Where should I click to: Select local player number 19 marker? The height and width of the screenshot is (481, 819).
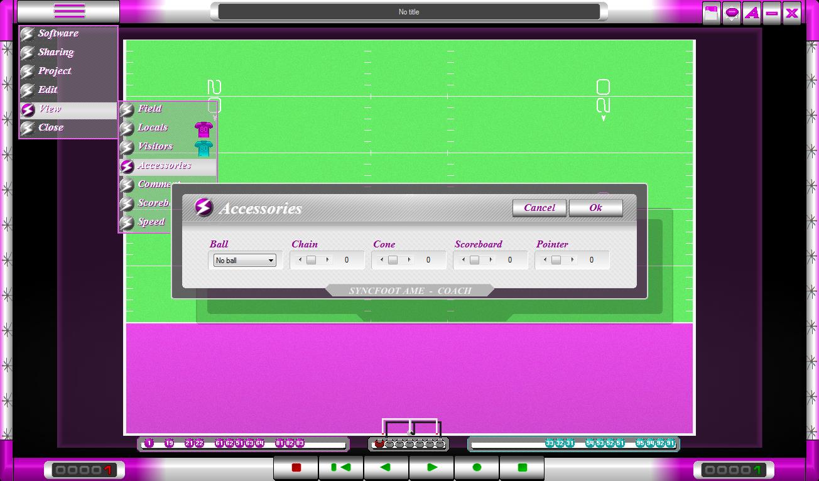(169, 443)
